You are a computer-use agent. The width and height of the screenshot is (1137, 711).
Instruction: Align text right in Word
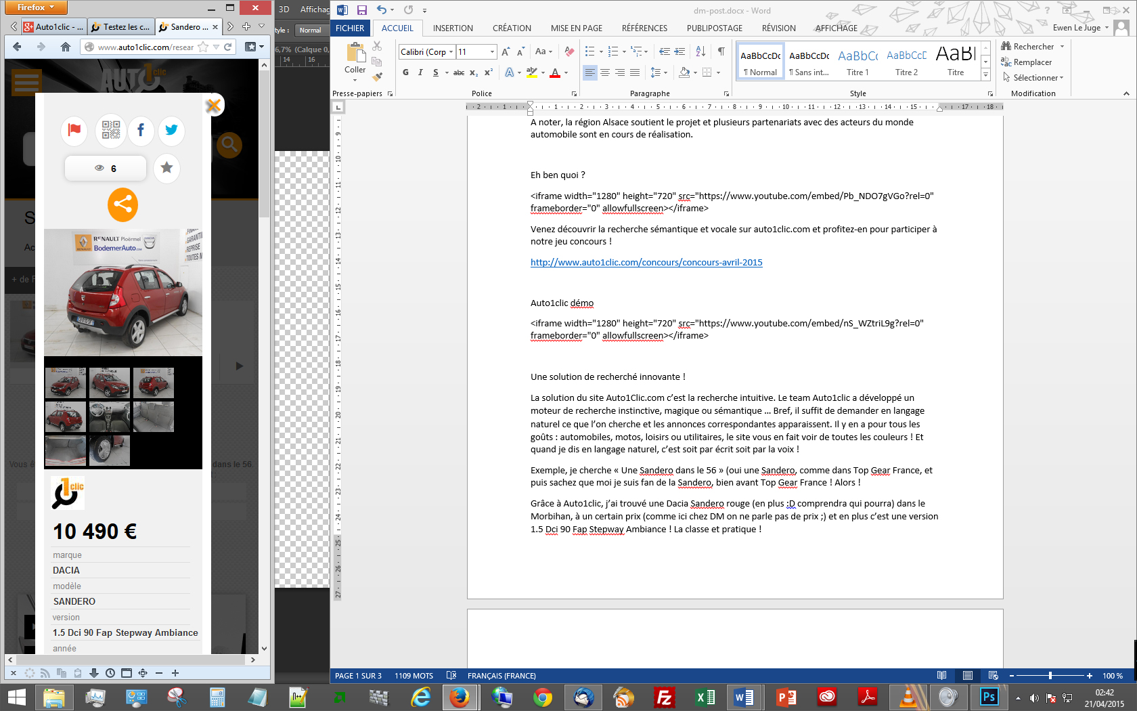tap(620, 72)
